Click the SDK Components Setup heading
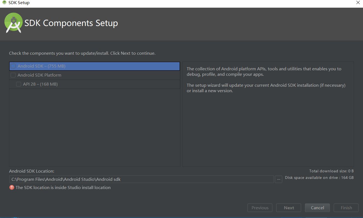The image size is (363, 218). click(71, 23)
